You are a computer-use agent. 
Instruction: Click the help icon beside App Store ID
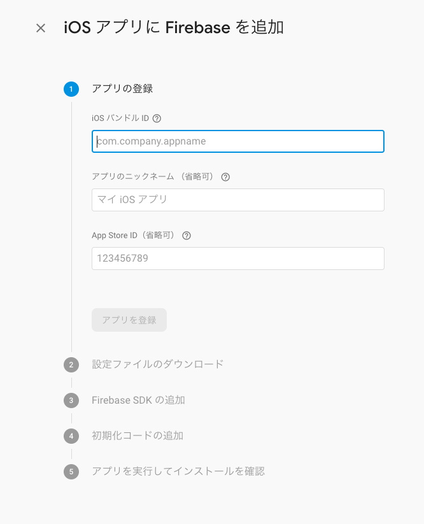click(186, 235)
